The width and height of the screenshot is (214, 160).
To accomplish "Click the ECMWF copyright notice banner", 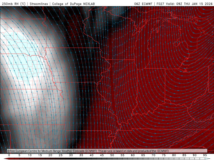I will pos(107,151).
